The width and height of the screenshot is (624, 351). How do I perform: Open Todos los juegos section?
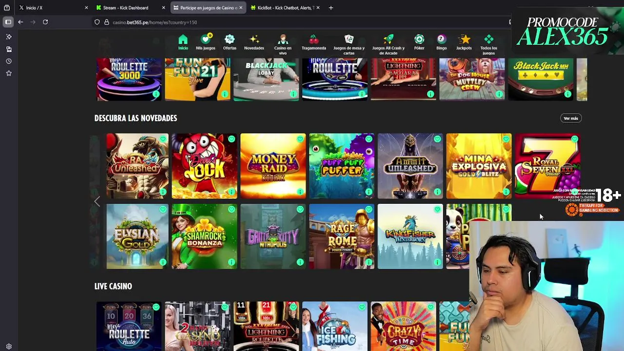pos(488,44)
